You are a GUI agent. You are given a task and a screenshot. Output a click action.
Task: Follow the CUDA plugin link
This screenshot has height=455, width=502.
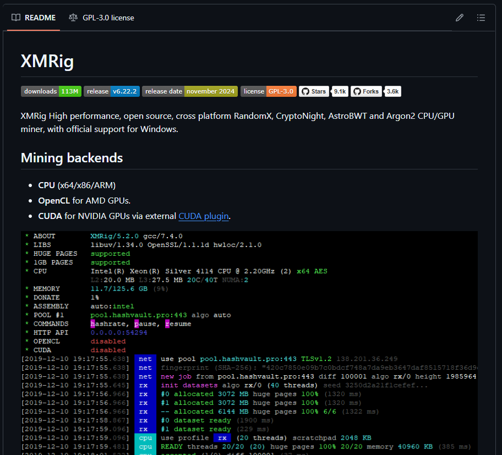pyautogui.click(x=204, y=216)
